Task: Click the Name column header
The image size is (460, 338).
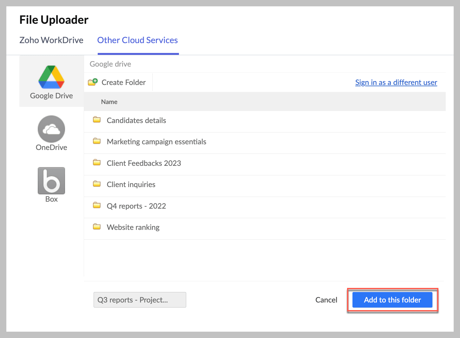Action: point(109,102)
